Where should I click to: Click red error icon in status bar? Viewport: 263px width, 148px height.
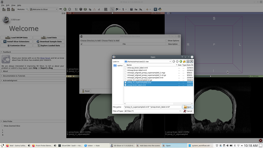(261, 141)
